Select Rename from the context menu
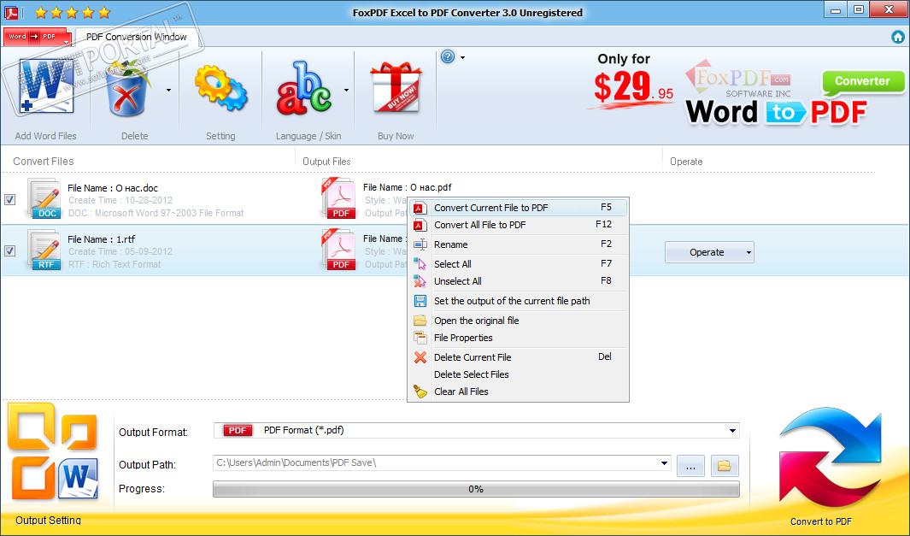910x536 pixels. point(518,244)
